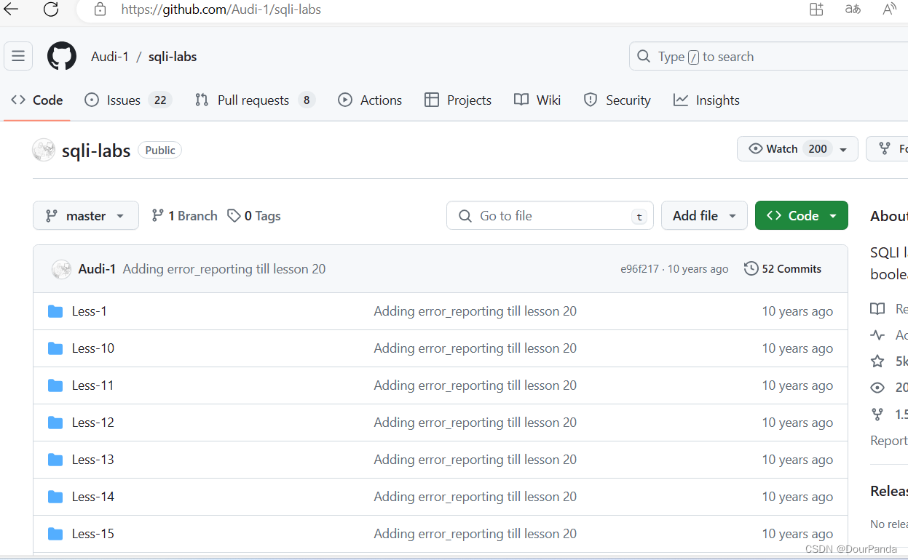Open the browser apps grid icon
908x560 pixels.
click(x=816, y=9)
